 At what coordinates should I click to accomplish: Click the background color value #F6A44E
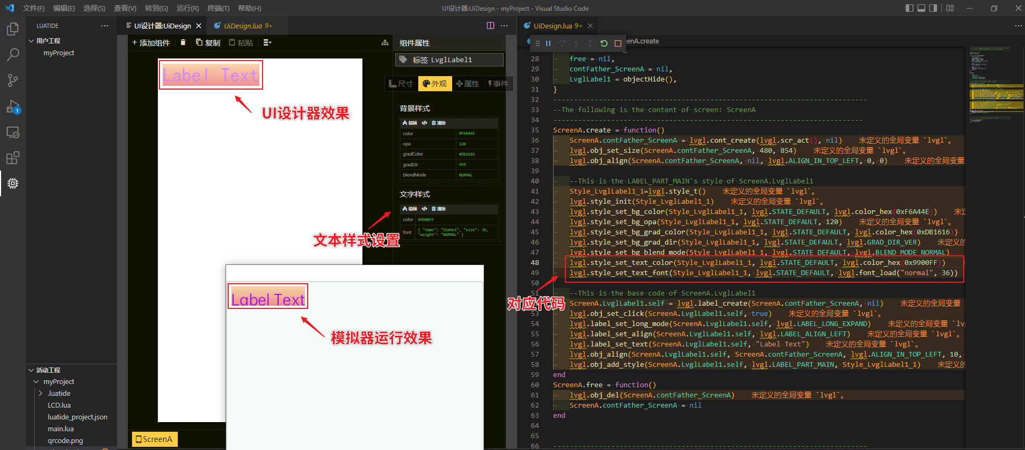[467, 134]
